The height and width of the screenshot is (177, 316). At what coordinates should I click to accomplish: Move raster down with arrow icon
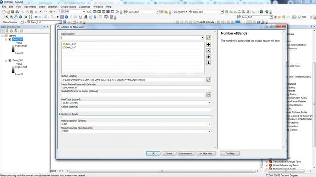click(208, 63)
